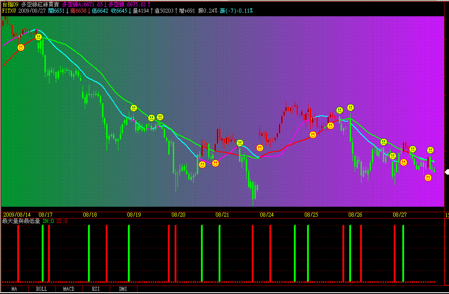Click the 多空線紅綠買賣 indicator title
The image size is (449, 294).
[x=40, y=4]
